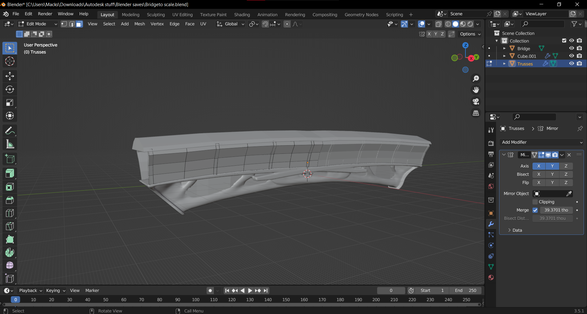Toggle camera view icon in viewport
Screen dimensions: 587x314
pyautogui.click(x=476, y=102)
